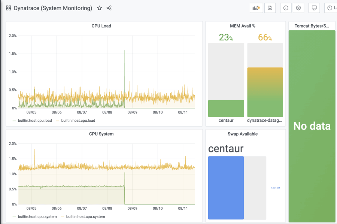Expand the Tomcat:Bytes/S... tile title
Image resolution: width=337 pixels, height=224 pixels.
click(312, 25)
